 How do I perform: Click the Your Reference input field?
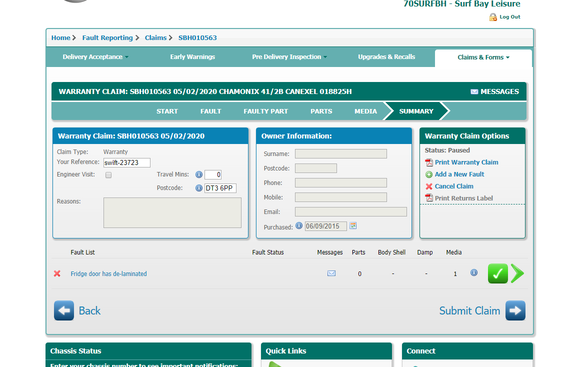pyautogui.click(x=126, y=162)
